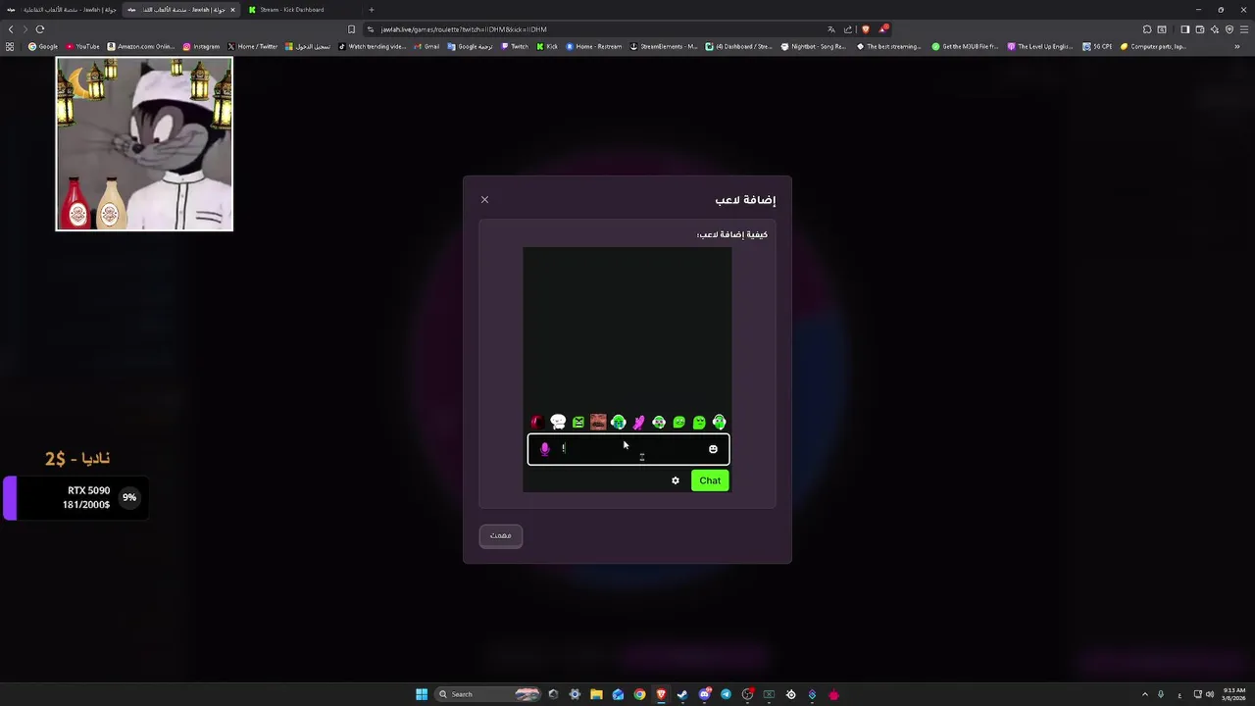Open the Brave main menu hamburger icon
The width and height of the screenshot is (1255, 706).
[x=1244, y=29]
